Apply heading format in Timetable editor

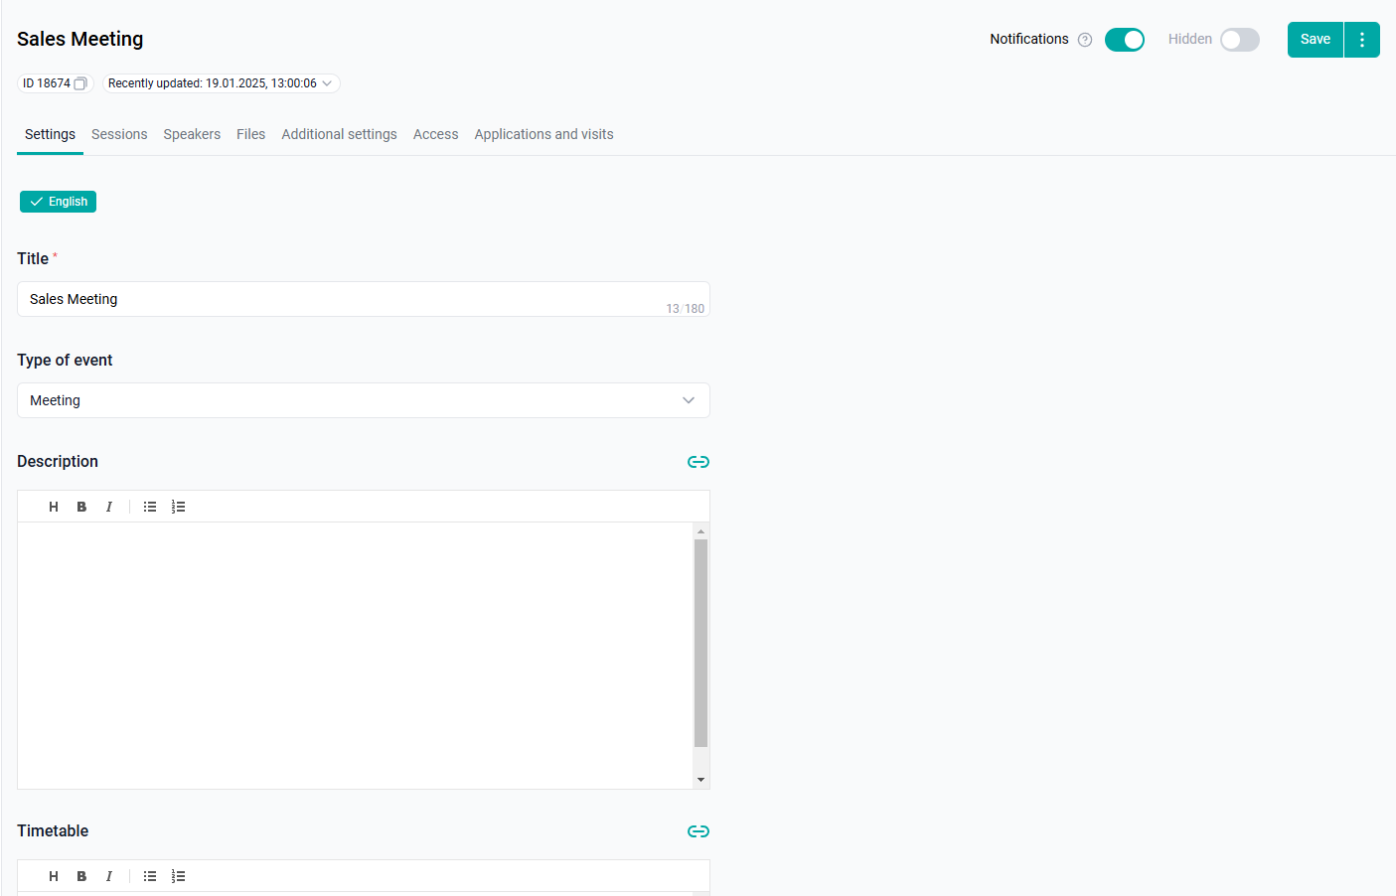pos(54,876)
